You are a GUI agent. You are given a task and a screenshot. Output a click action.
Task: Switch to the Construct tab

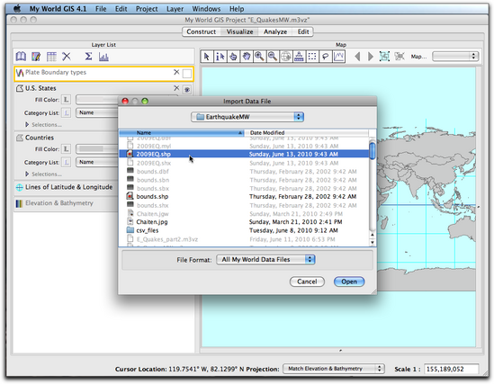click(201, 31)
